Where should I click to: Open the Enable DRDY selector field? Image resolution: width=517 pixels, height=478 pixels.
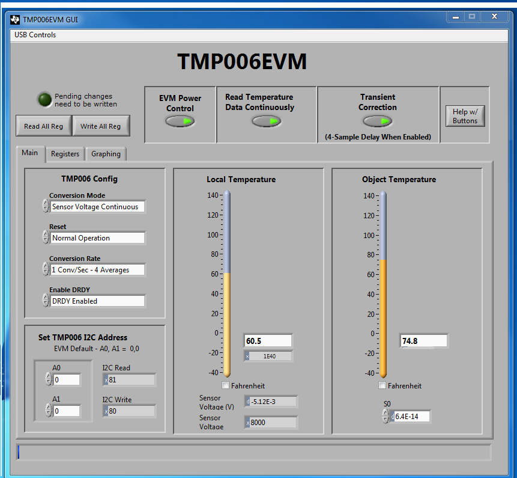pyautogui.click(x=98, y=301)
